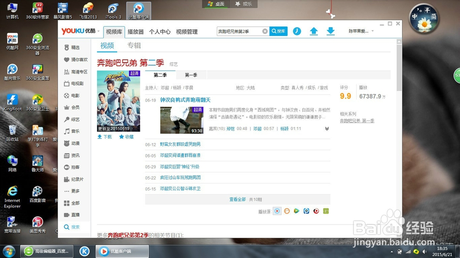Image resolution: width=460 pixels, height=258 pixels.
Task: Switch to 高级编辑器 browser taskbar item
Action: coord(47,251)
